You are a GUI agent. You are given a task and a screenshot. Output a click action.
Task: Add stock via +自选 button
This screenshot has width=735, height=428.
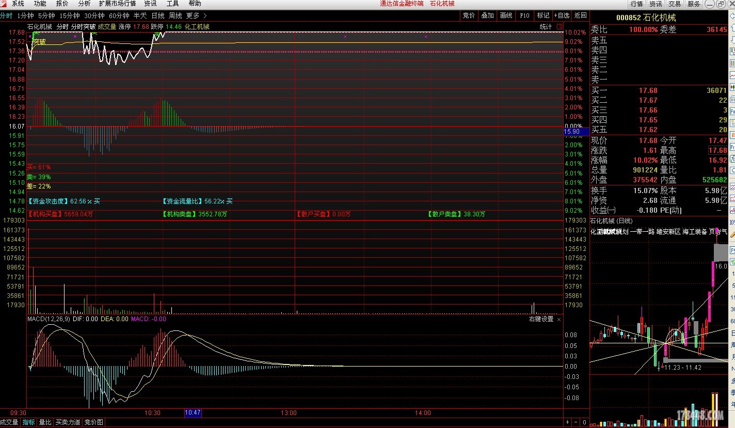562,15
